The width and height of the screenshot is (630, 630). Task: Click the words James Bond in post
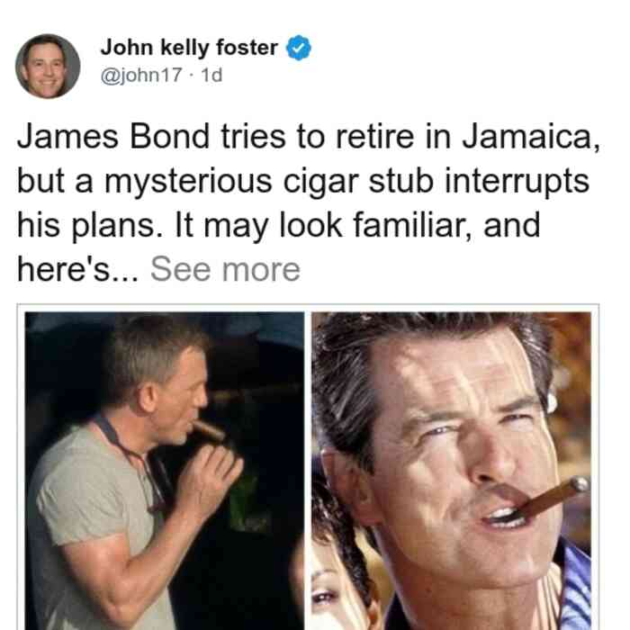click(x=113, y=138)
